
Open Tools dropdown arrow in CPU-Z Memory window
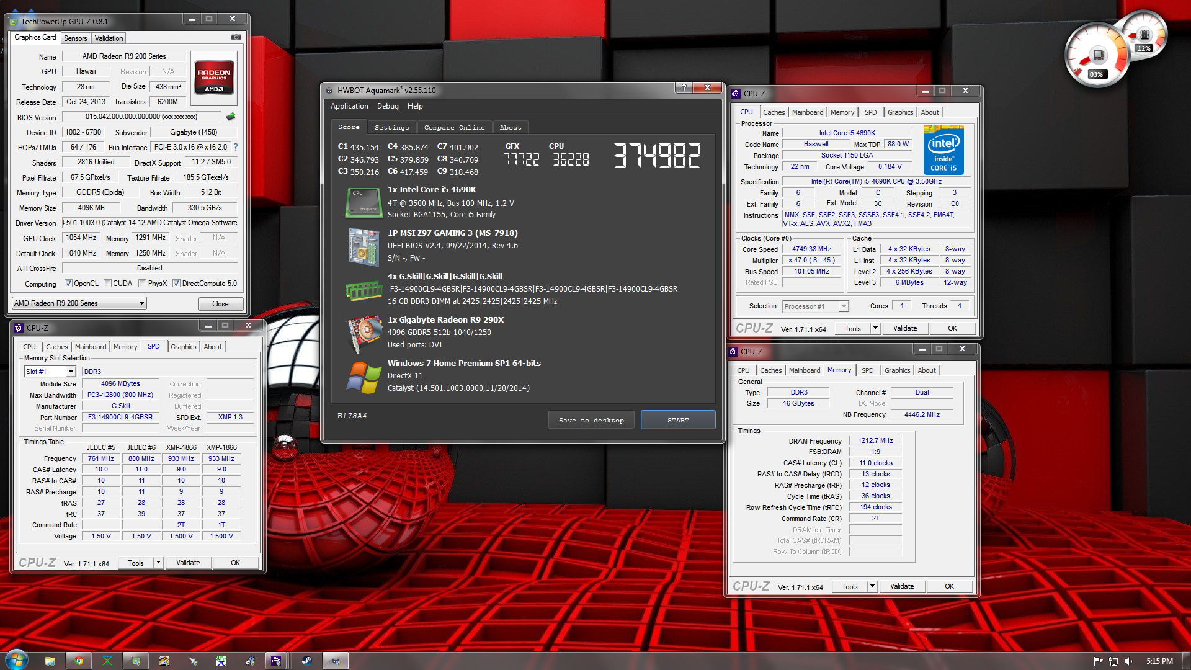pyautogui.click(x=872, y=586)
